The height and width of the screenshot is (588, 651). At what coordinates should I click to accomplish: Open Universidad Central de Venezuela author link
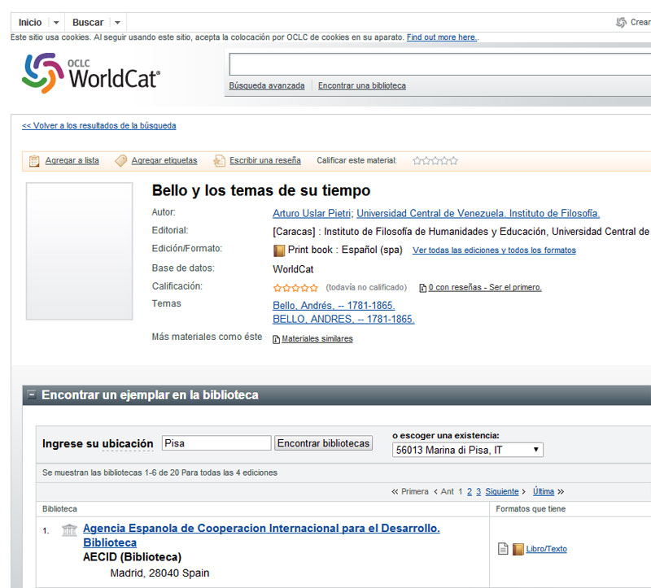point(478,213)
